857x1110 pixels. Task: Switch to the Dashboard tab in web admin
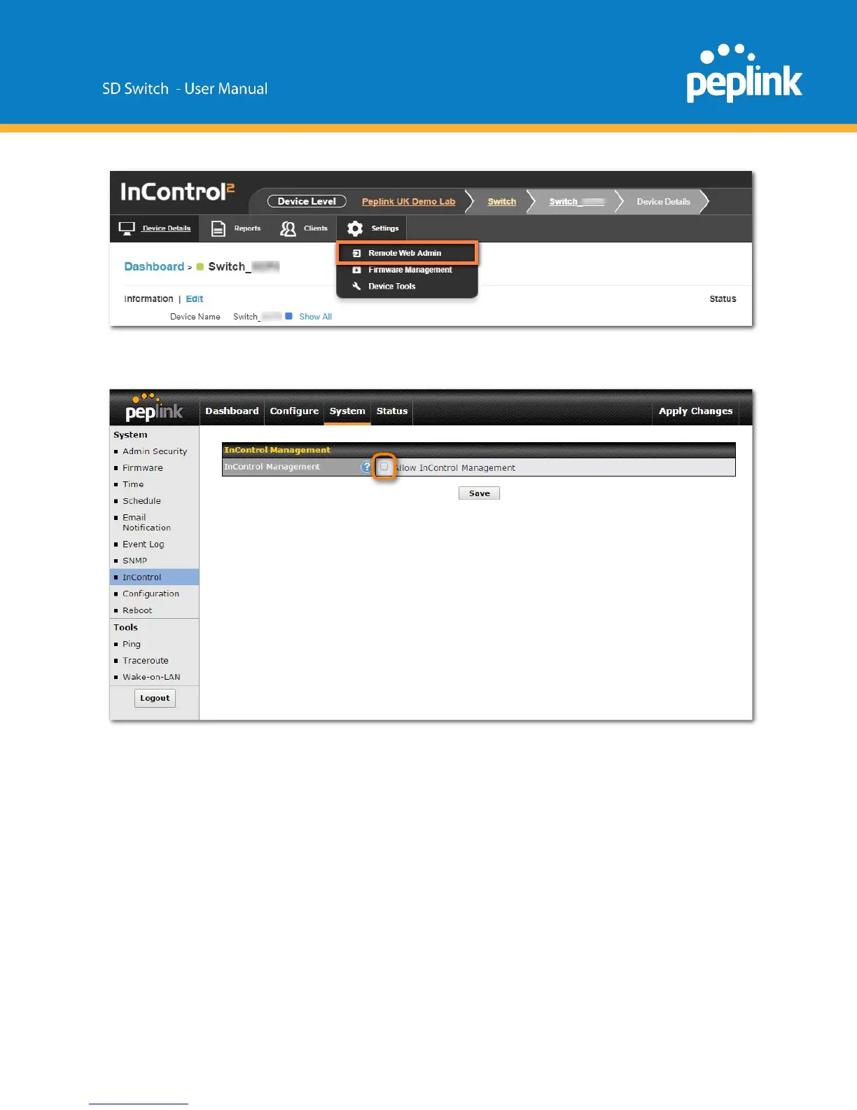point(232,411)
